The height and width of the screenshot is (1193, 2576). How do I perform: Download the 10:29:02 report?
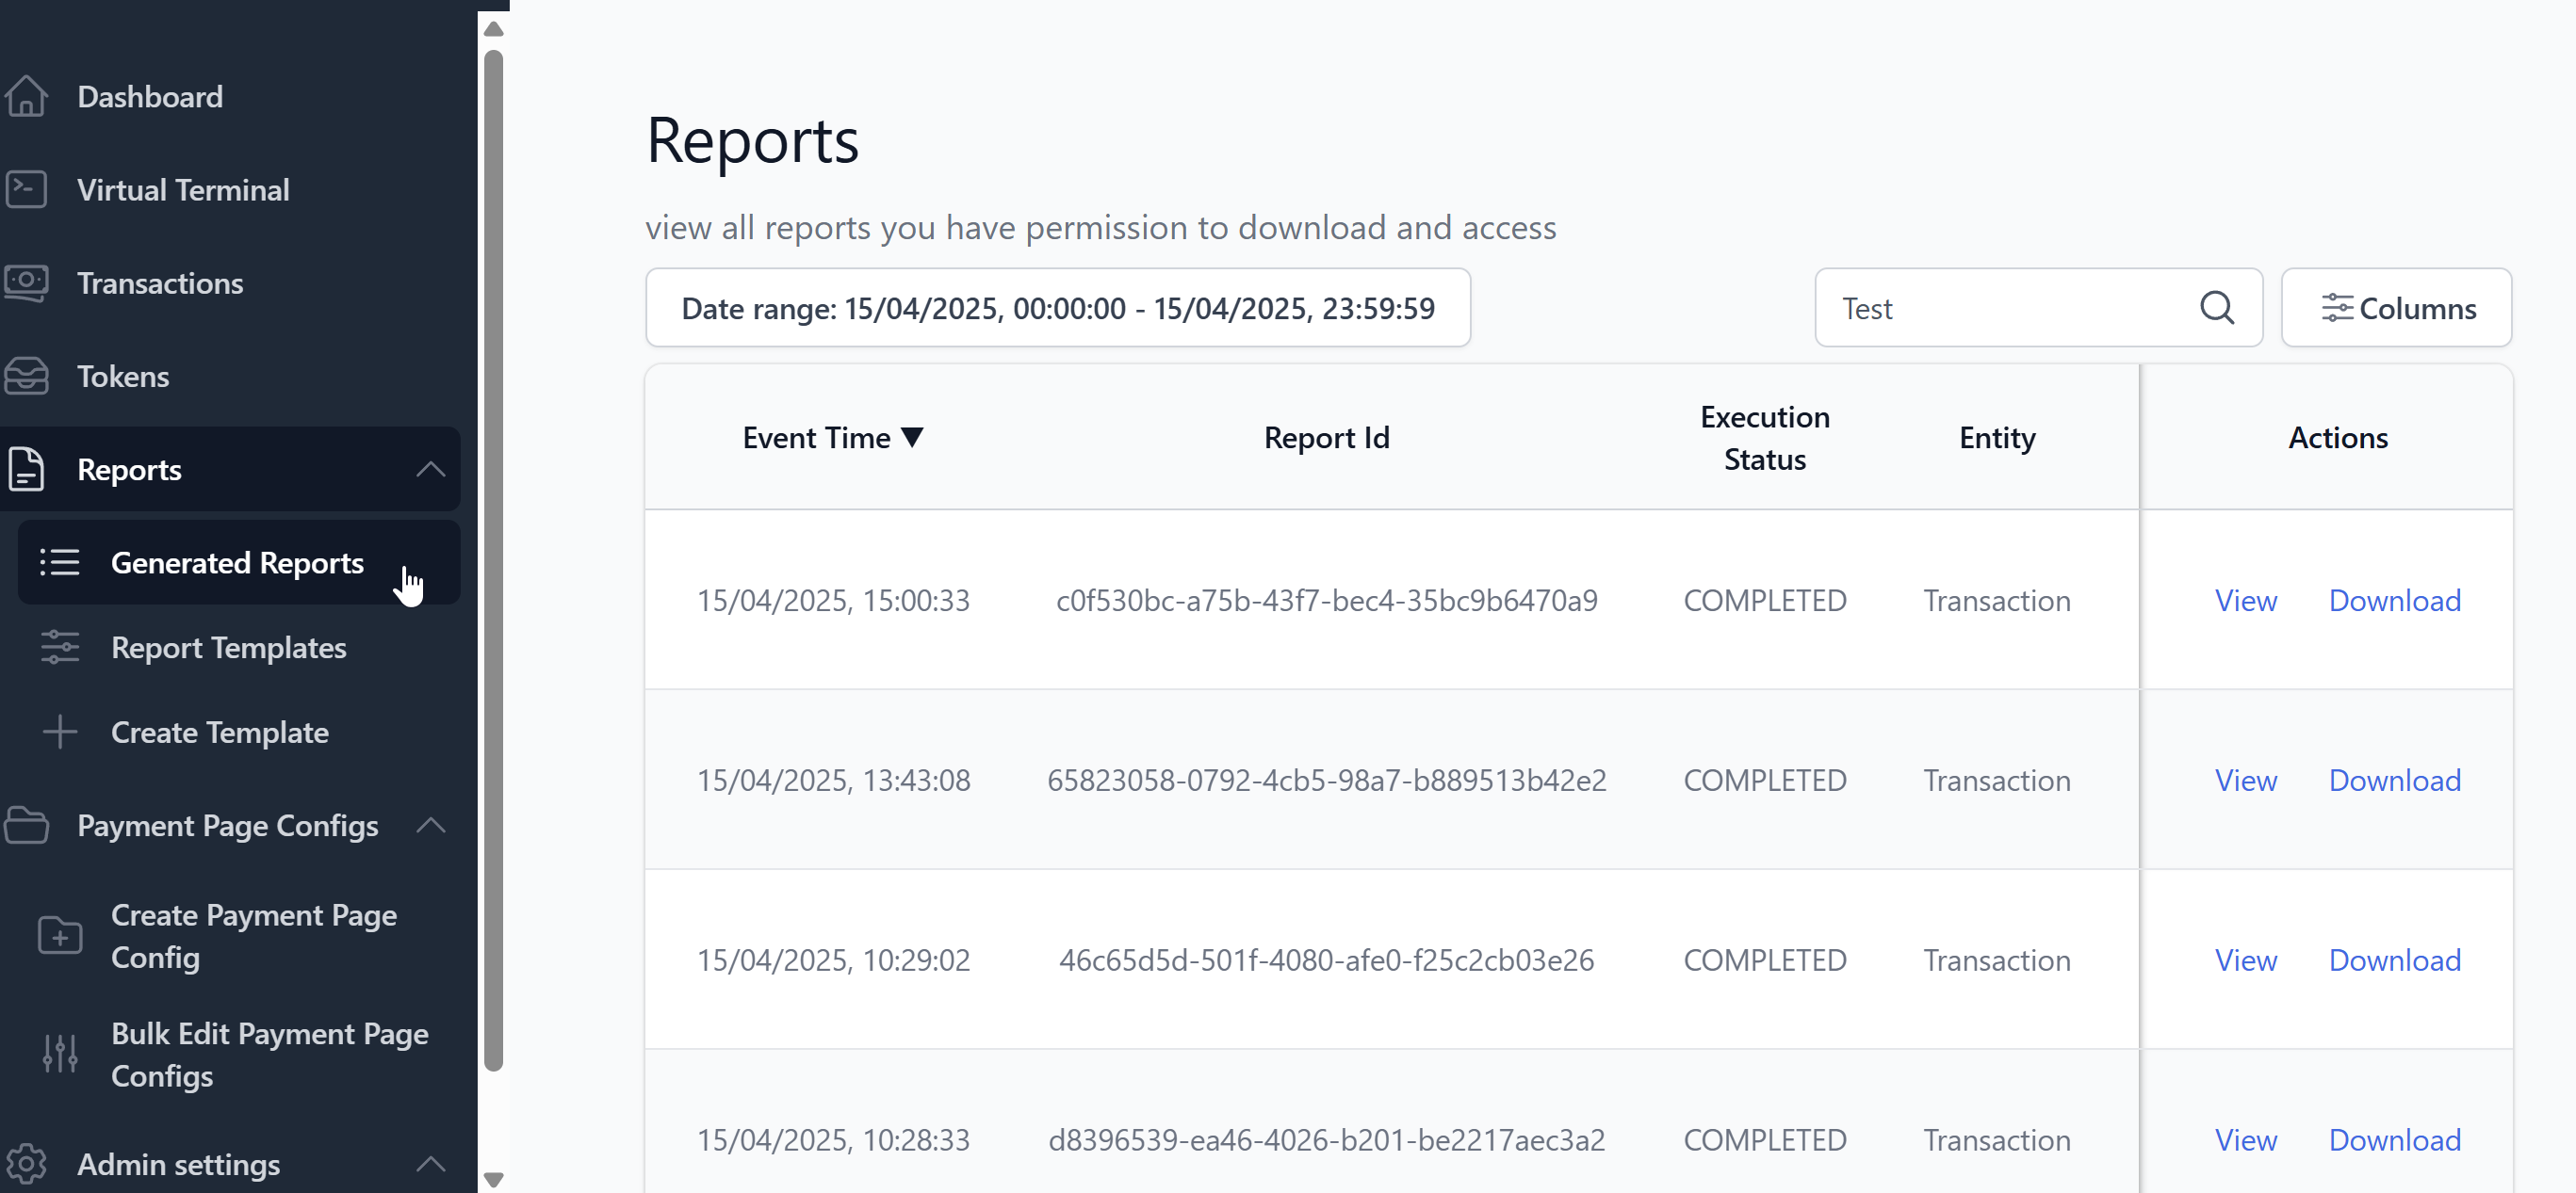[x=2395, y=960]
